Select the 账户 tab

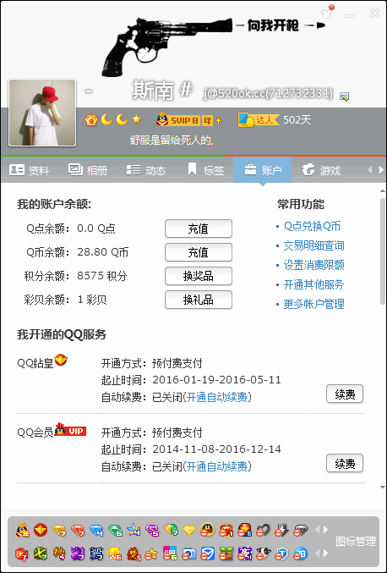(262, 170)
